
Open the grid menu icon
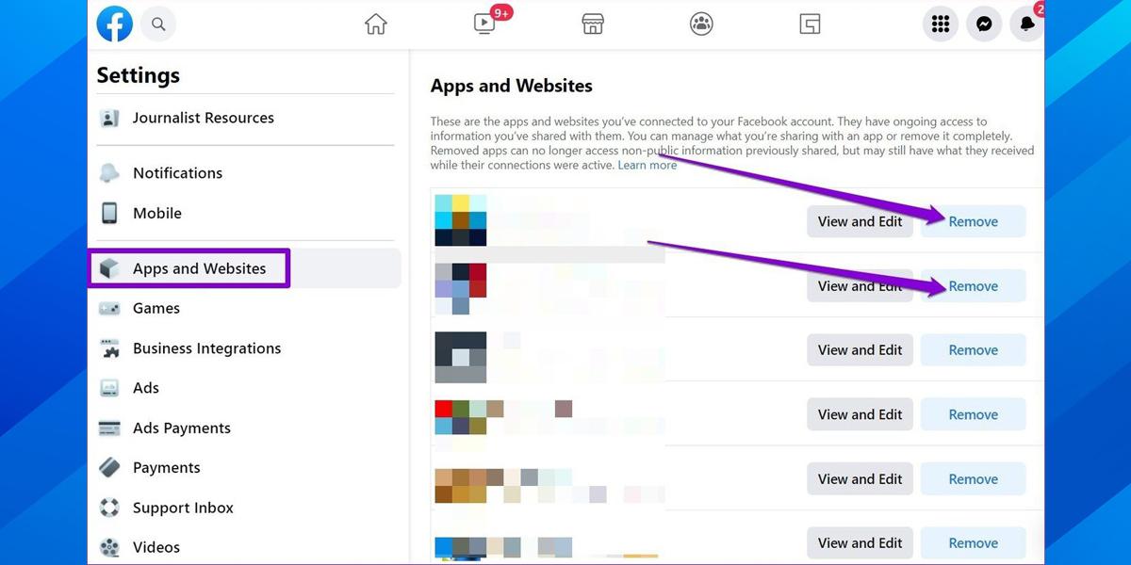940,24
